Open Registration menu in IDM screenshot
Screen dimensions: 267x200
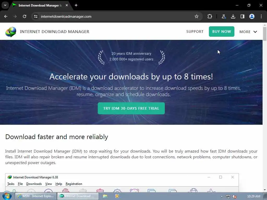(x=74, y=184)
